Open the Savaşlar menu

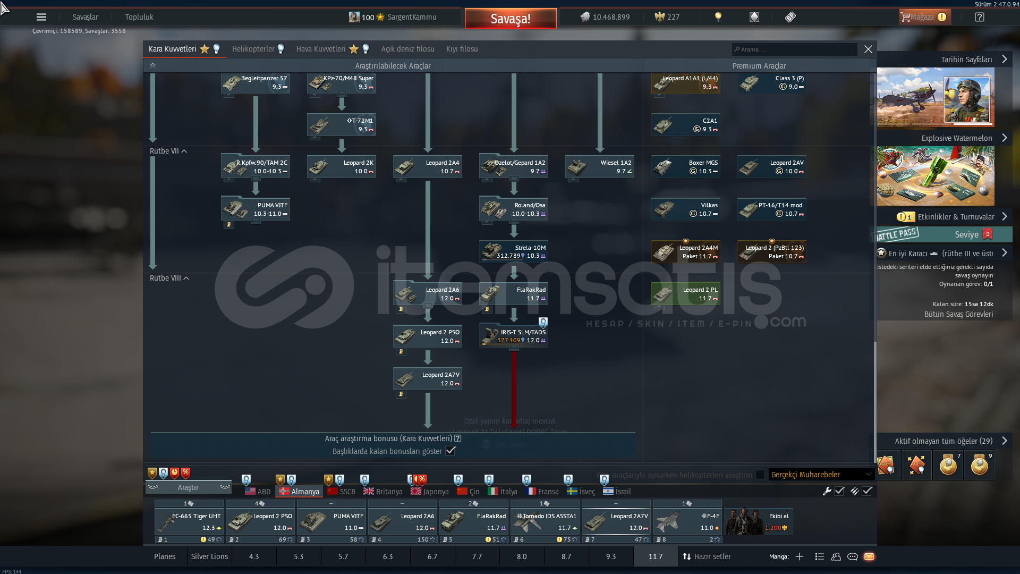click(x=85, y=17)
